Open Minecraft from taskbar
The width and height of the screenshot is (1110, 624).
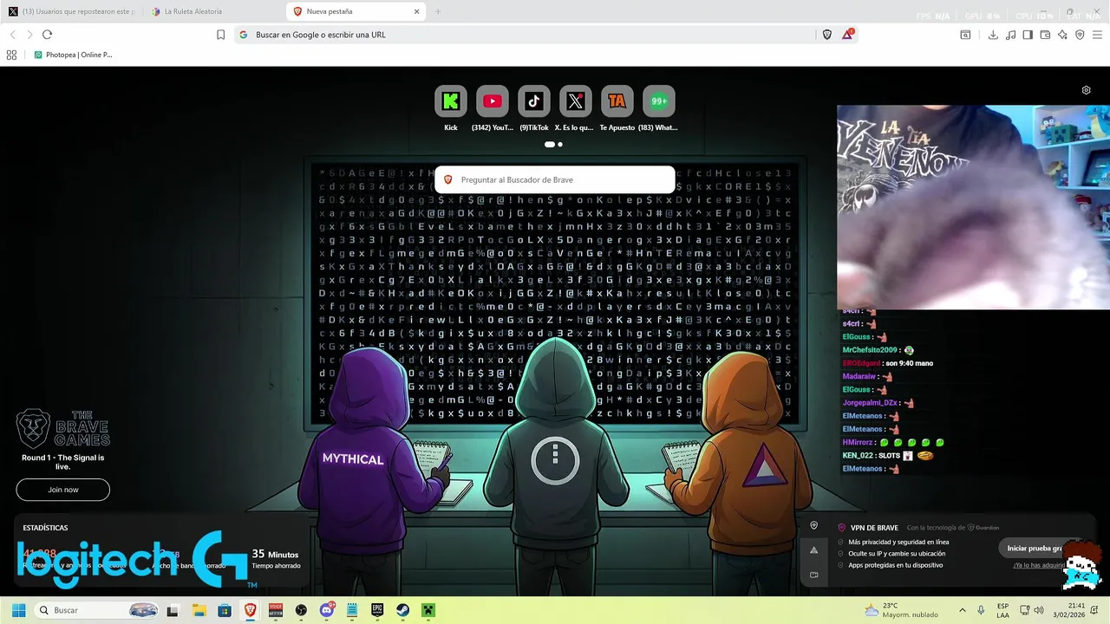pyautogui.click(x=428, y=610)
